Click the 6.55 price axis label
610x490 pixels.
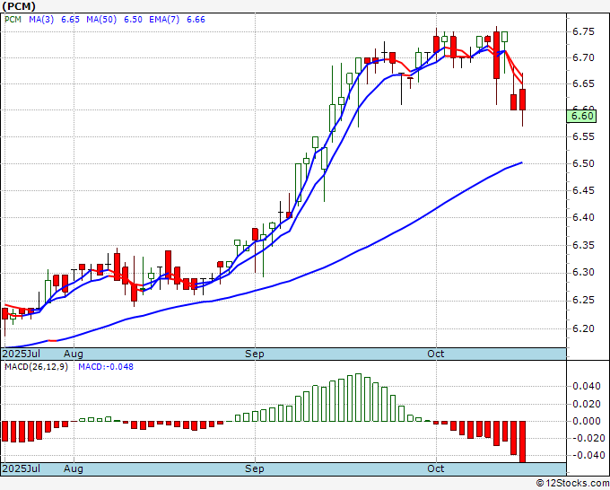click(x=584, y=136)
